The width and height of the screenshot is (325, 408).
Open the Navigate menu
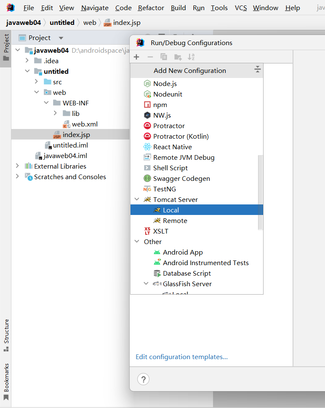[95, 8]
